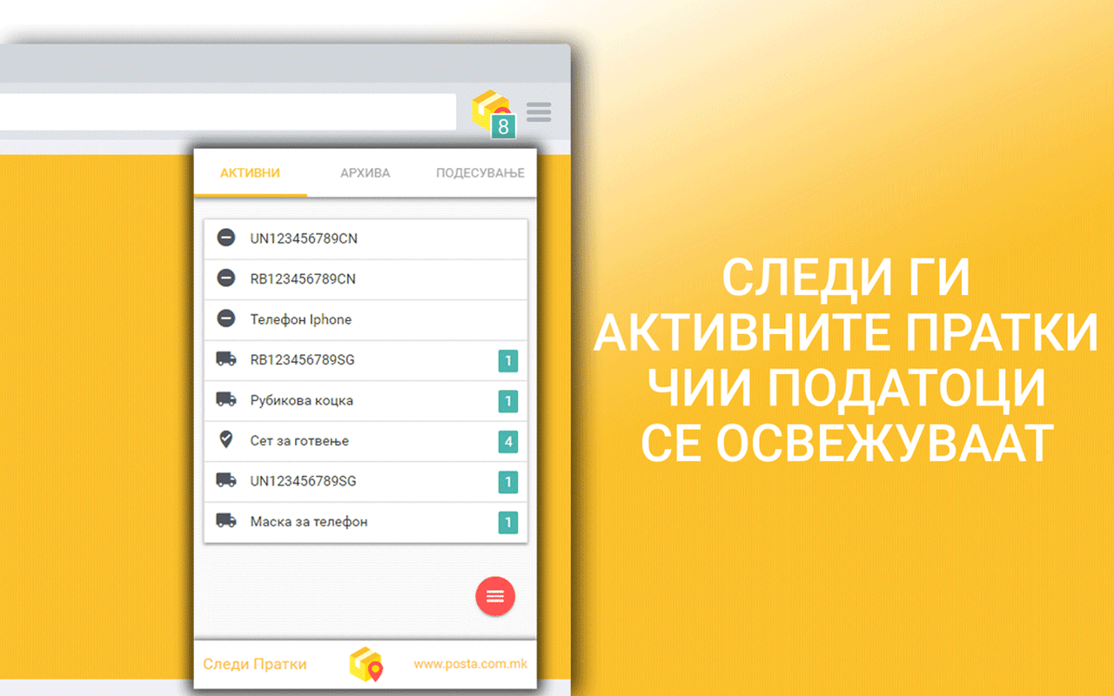The image size is (1114, 696).
Task: Click the green badge 4 on Сет за готвење
Action: pyautogui.click(x=508, y=441)
